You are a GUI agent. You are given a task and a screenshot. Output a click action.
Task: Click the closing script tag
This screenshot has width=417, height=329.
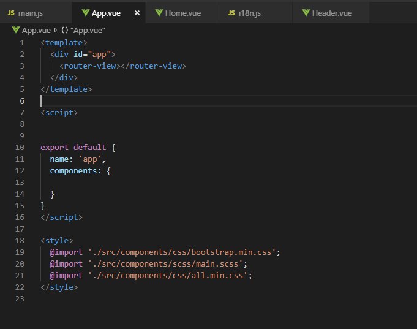point(61,217)
